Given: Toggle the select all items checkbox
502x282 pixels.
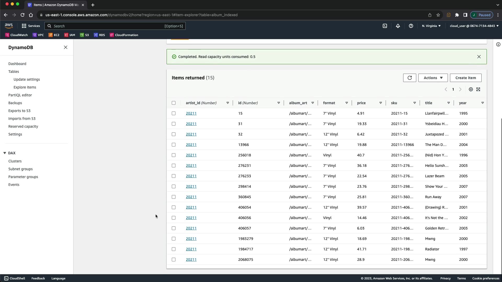Looking at the screenshot, I should [174, 103].
